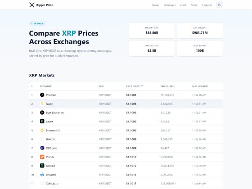Click the Pionex exchange logo
The width and height of the screenshot is (252, 189).
pos(42,157)
